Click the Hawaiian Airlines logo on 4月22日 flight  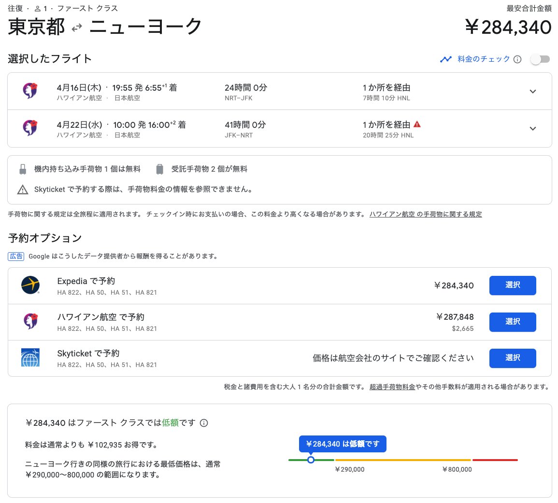(x=30, y=128)
